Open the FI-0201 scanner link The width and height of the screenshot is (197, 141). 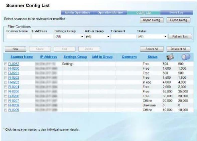coord(14,73)
